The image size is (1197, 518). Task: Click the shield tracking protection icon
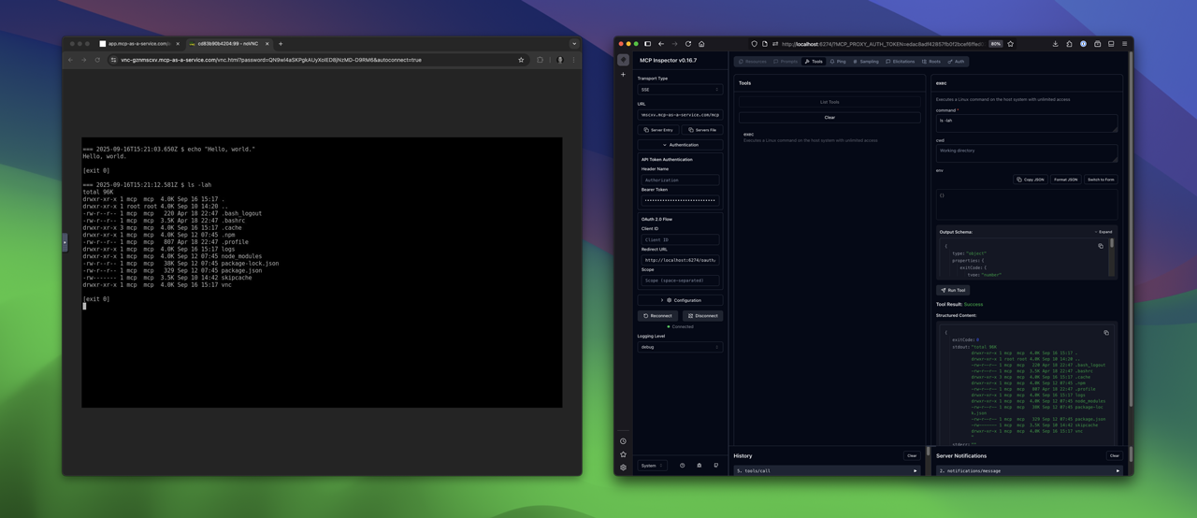[x=754, y=44]
